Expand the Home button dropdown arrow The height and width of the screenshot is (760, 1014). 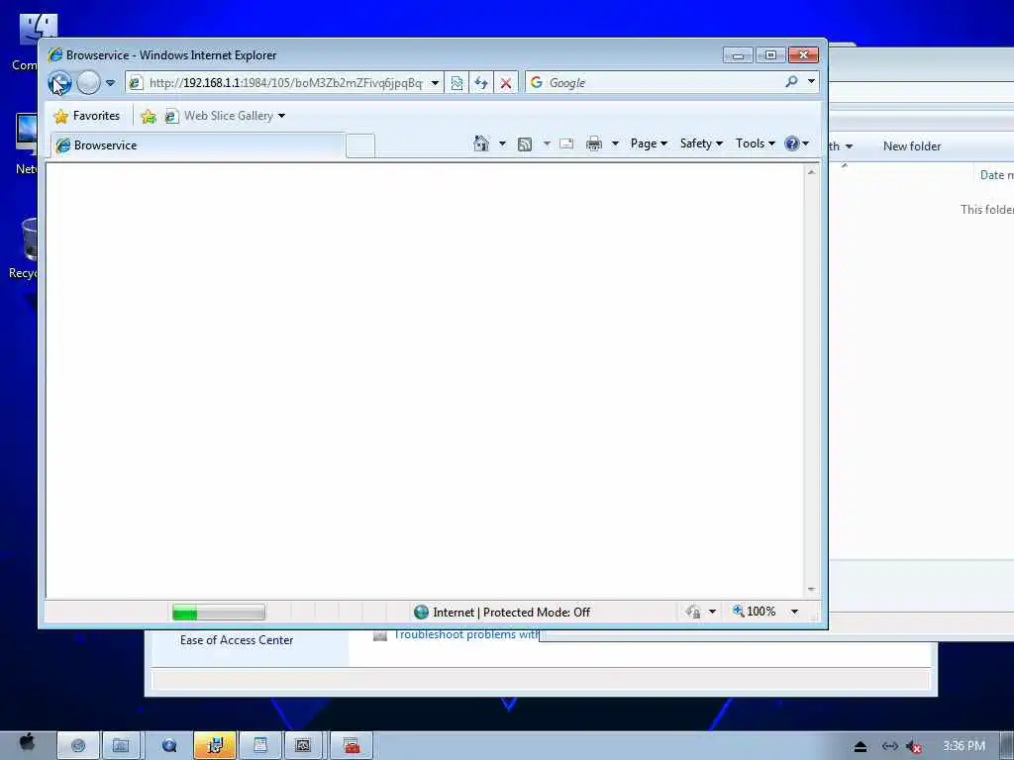(502, 143)
